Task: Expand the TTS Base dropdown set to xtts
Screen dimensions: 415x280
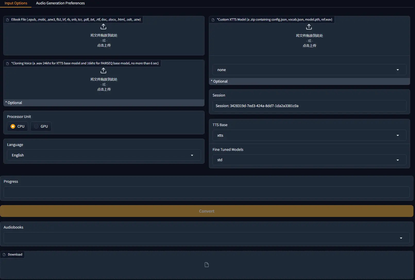Action: (309, 135)
